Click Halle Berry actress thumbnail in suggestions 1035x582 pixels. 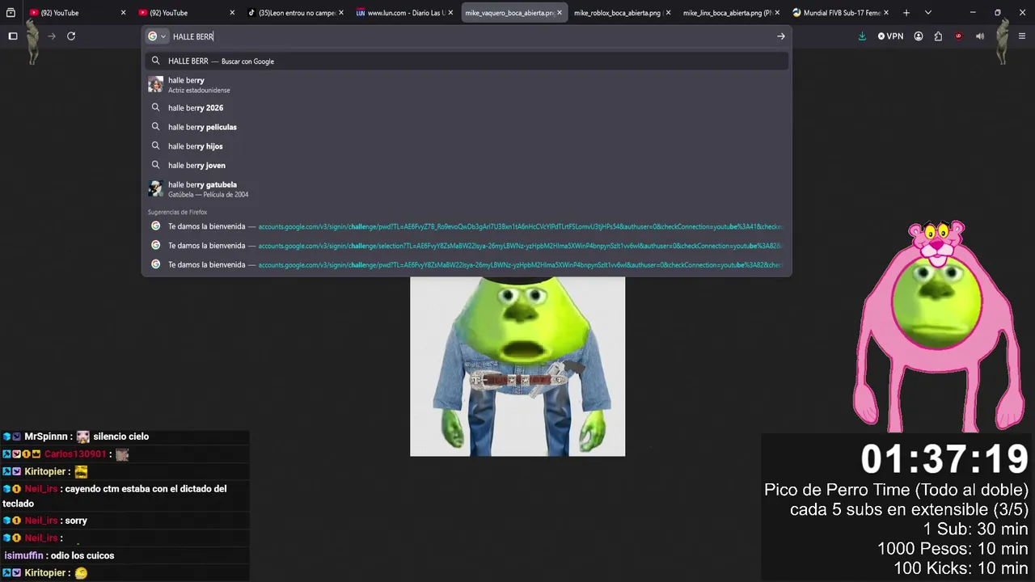pyautogui.click(x=155, y=85)
